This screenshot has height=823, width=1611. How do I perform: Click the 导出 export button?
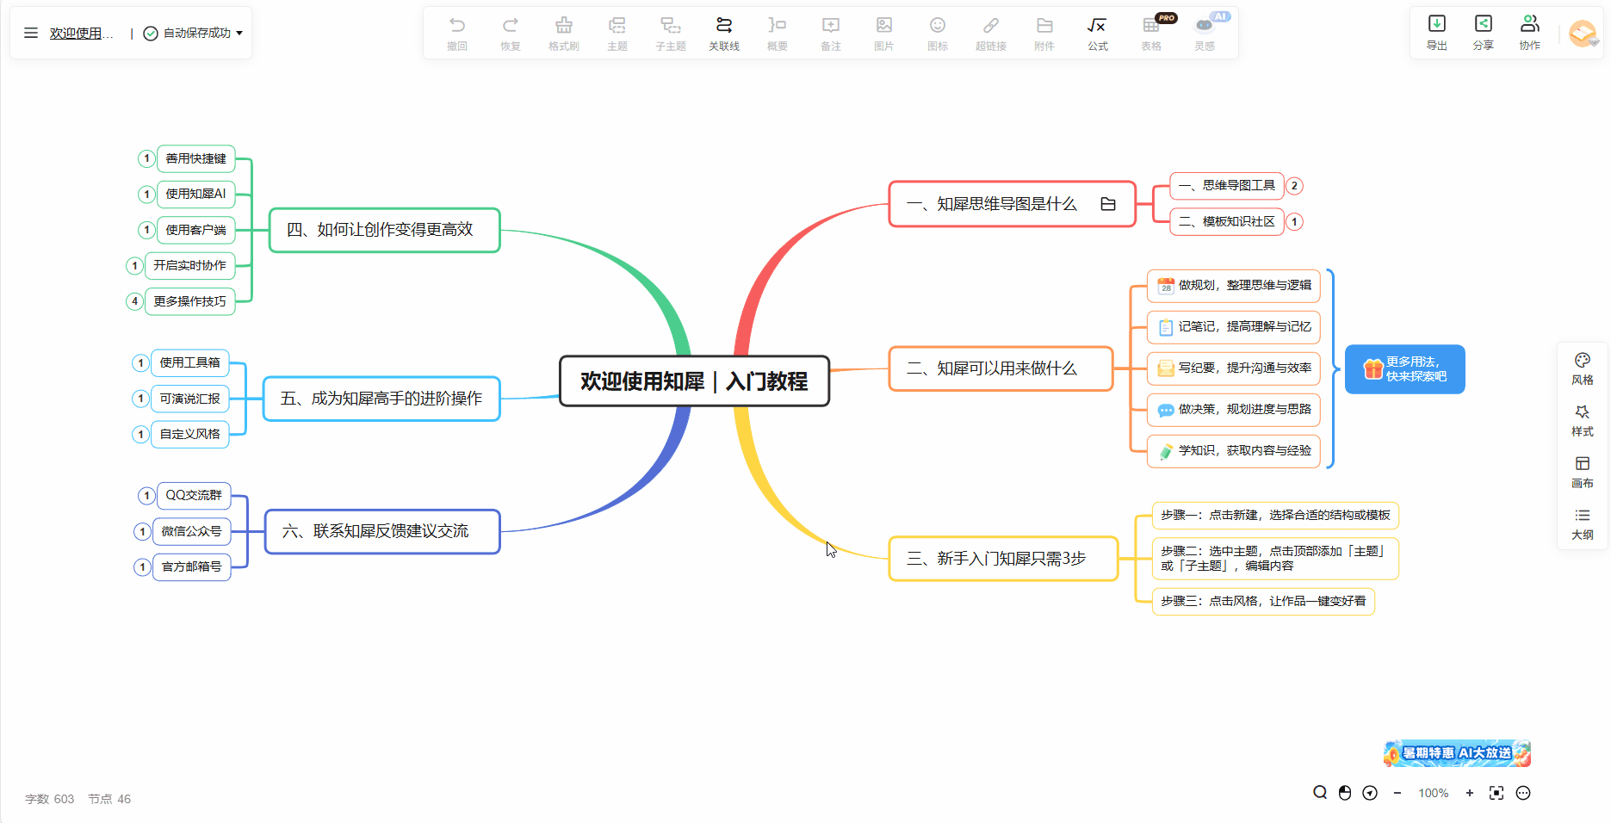point(1437,33)
